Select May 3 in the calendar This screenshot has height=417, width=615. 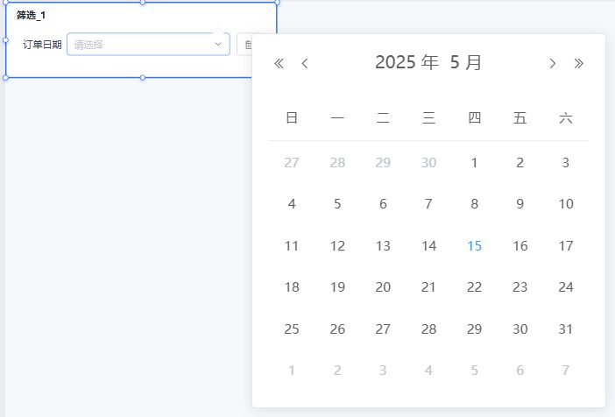click(x=566, y=162)
